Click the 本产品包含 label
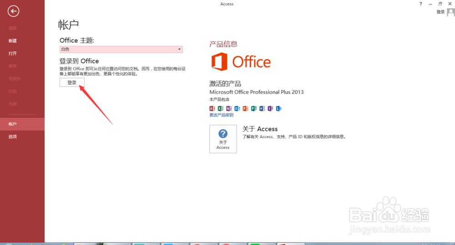 coord(219,100)
